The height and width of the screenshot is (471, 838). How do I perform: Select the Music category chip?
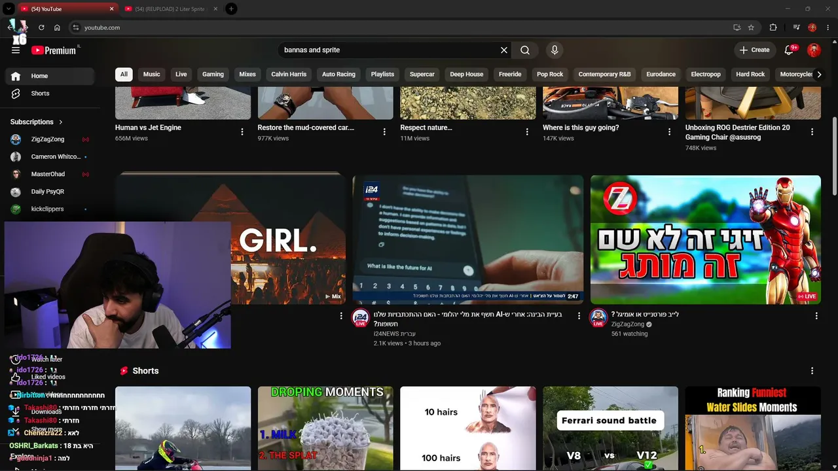coord(151,75)
